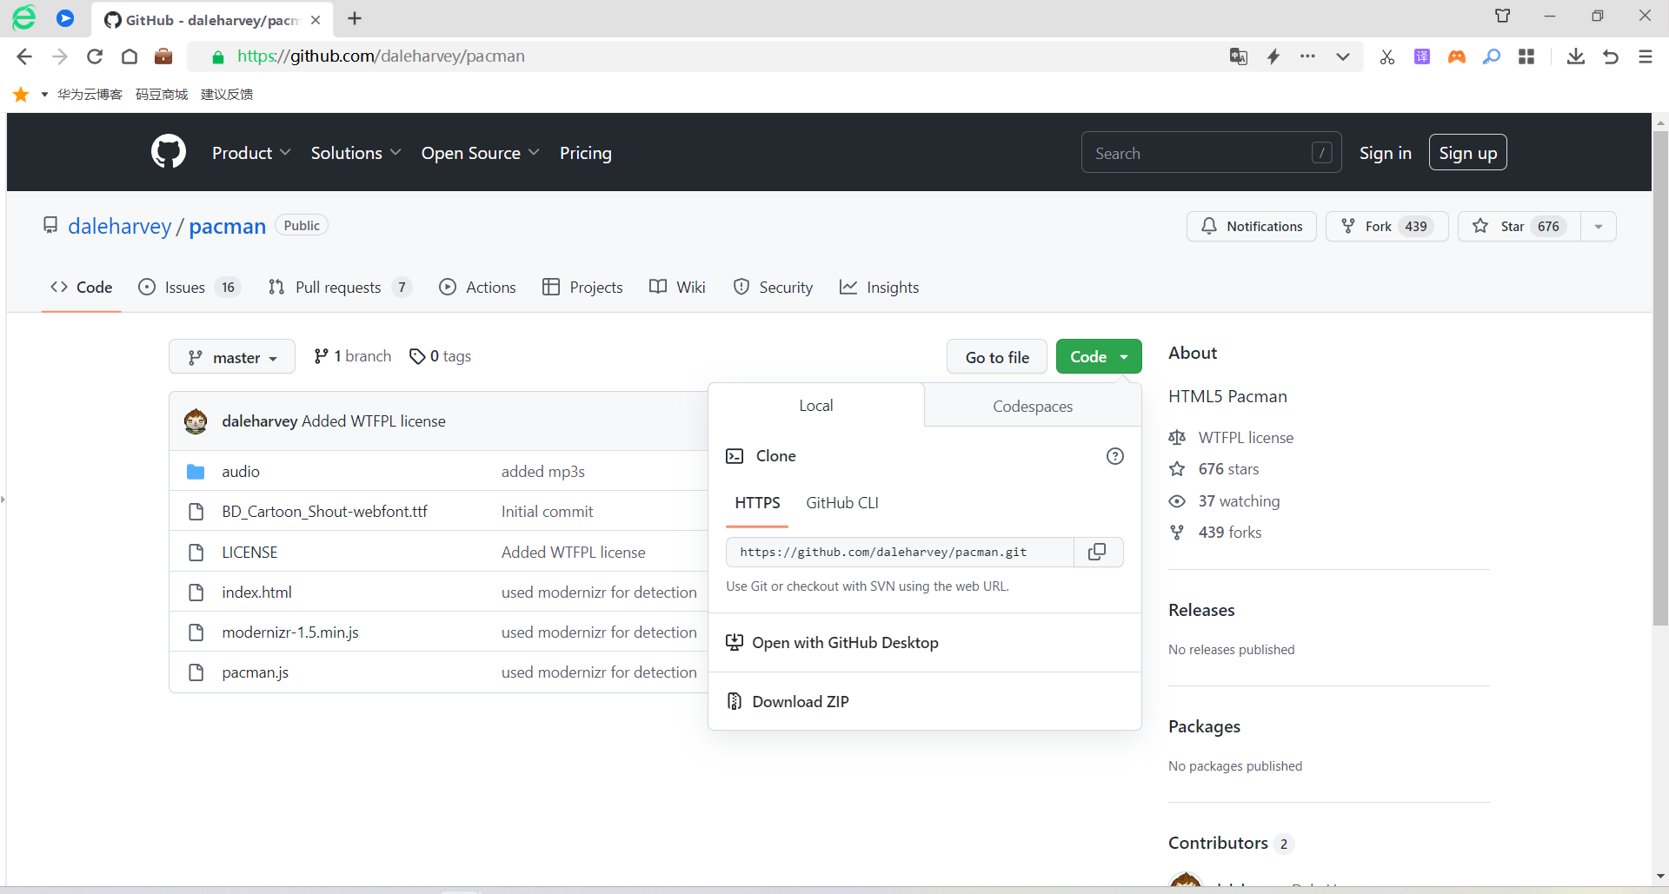Screen dimensions: 1669x894
Task: Open a new browser tab
Action: coord(355,18)
